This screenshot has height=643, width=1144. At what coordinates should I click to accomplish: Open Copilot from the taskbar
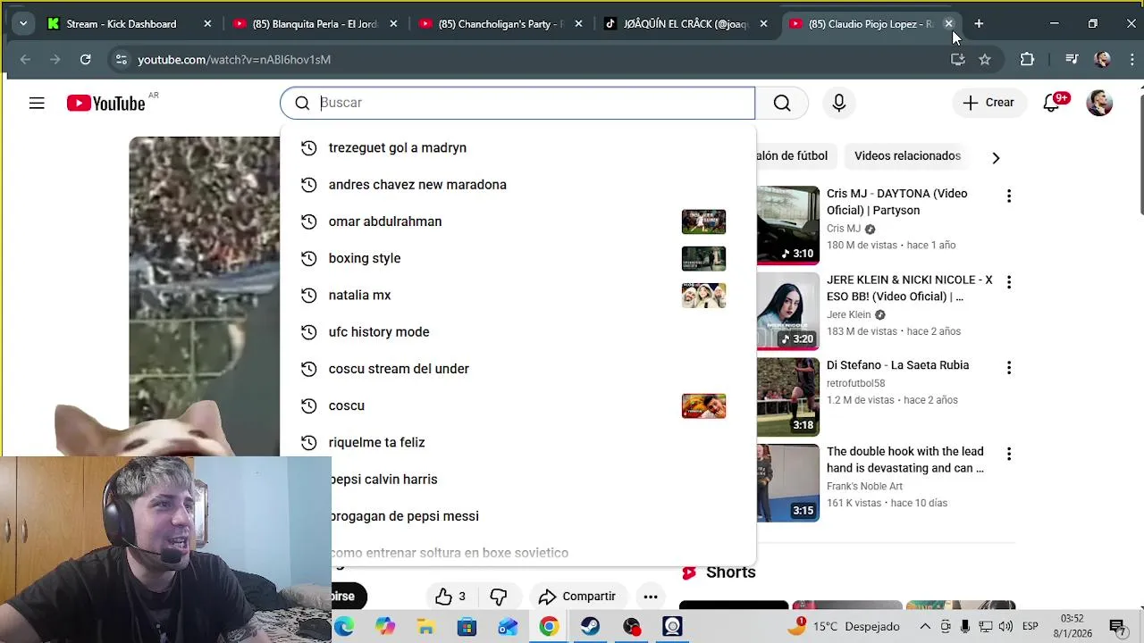[x=384, y=626]
